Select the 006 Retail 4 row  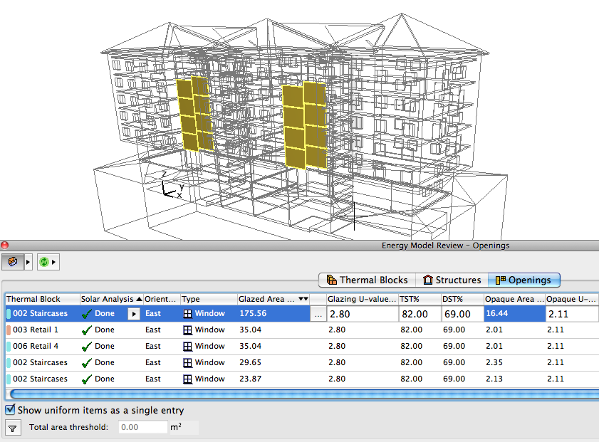[302, 346]
